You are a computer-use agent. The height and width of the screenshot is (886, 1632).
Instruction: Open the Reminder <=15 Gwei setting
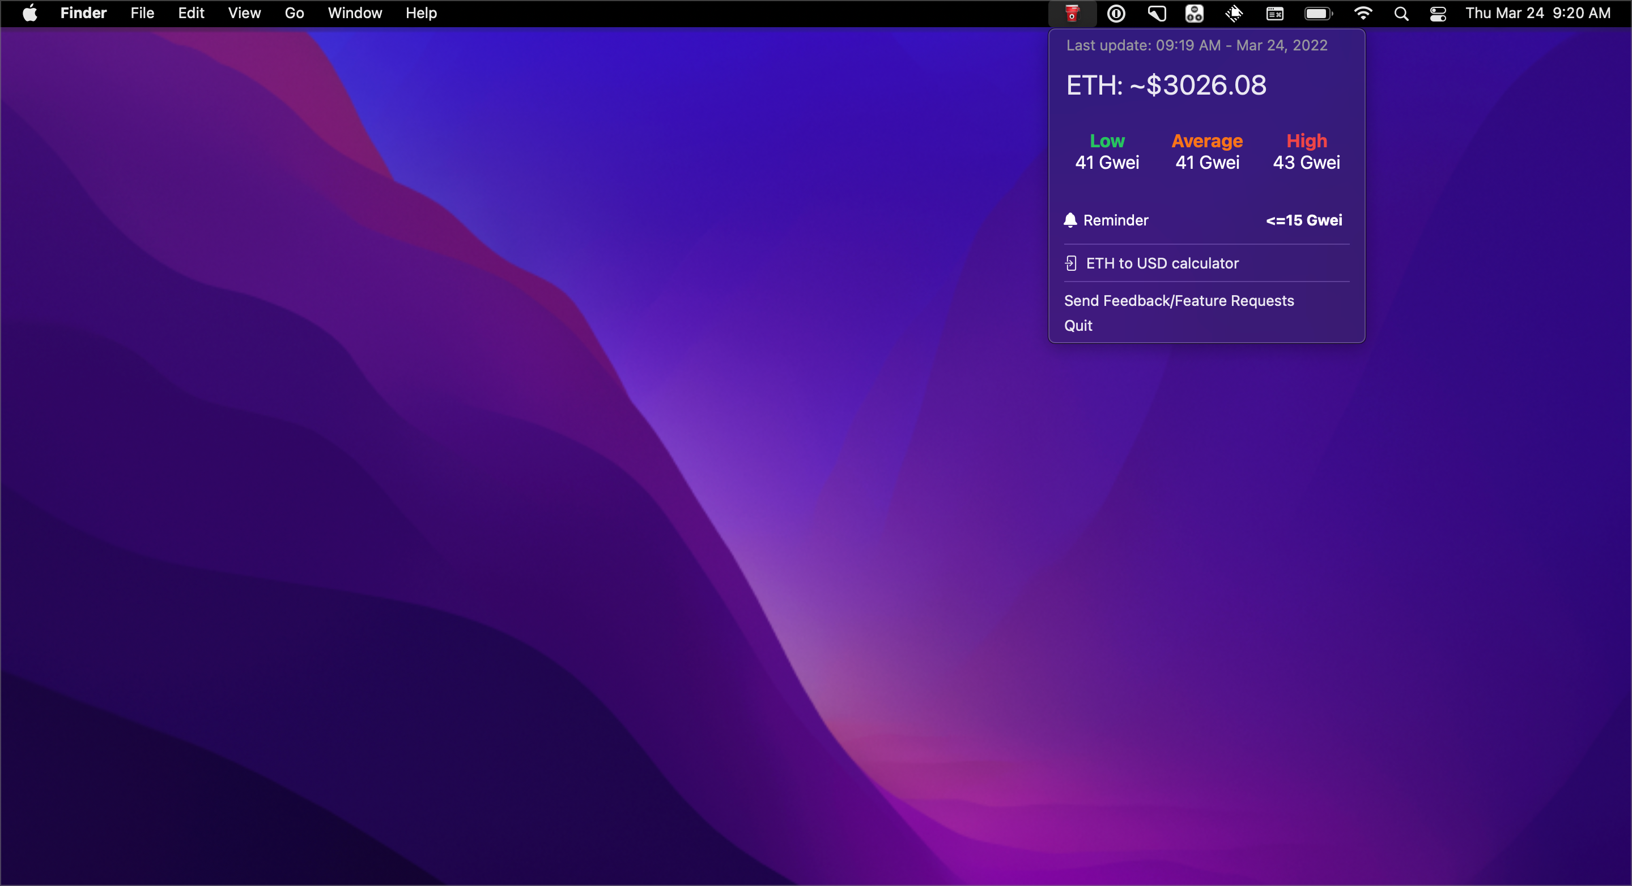[1304, 220]
